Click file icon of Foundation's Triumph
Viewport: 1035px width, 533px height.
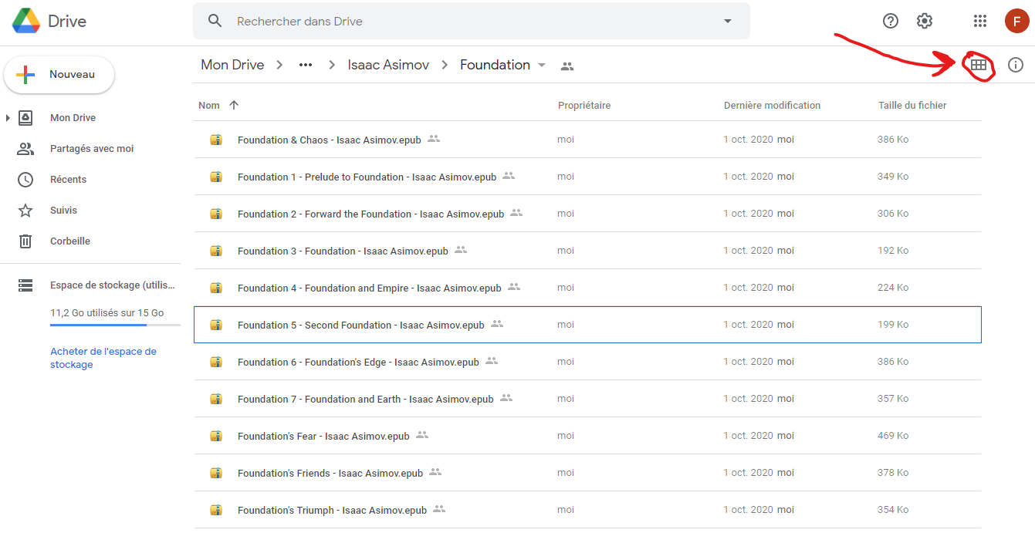pos(216,510)
